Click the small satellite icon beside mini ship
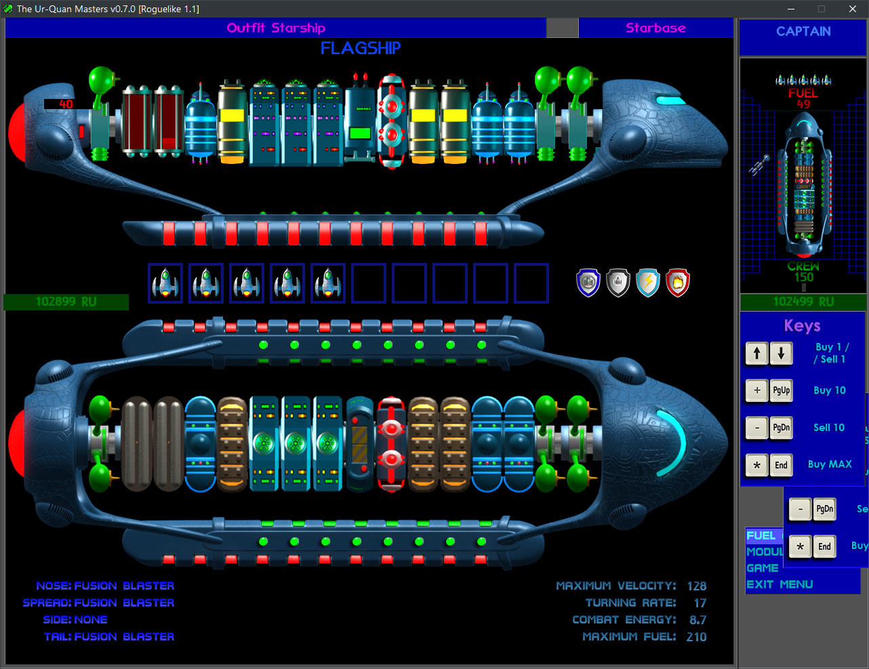869x669 pixels. [759, 165]
